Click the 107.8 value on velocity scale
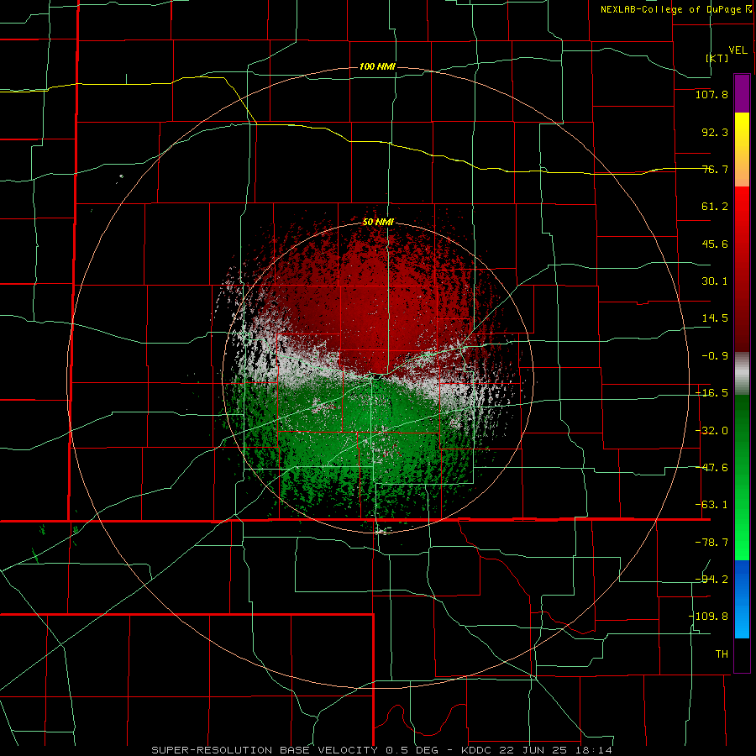Screen dimensions: 756x756 click(711, 95)
